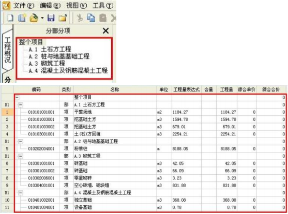Open the 工具(T) menu
The width and height of the screenshot is (288, 214).
(x=103, y=6)
